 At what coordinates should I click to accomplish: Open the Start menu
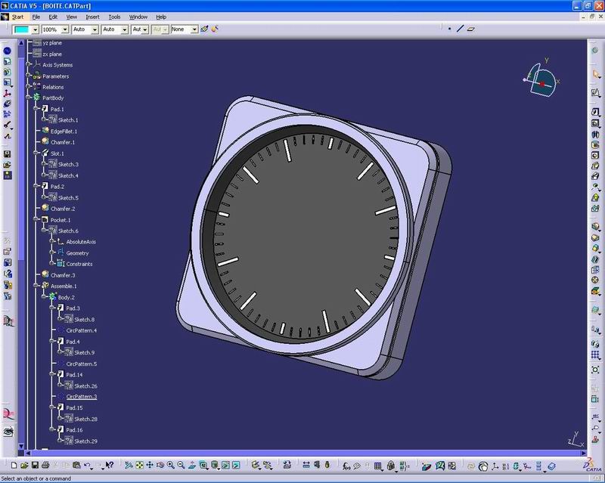[17, 17]
